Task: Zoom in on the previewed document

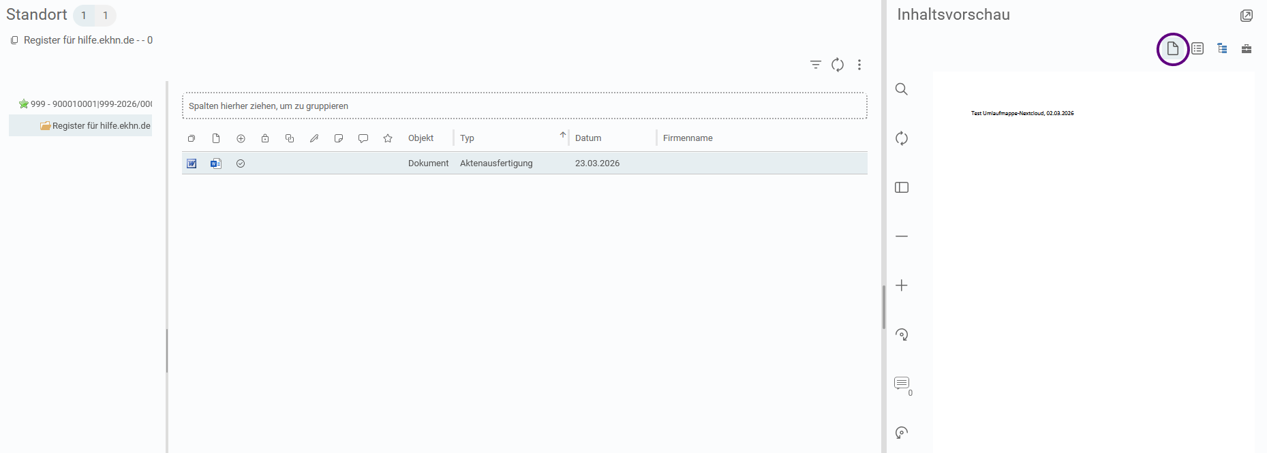Action: tap(902, 285)
